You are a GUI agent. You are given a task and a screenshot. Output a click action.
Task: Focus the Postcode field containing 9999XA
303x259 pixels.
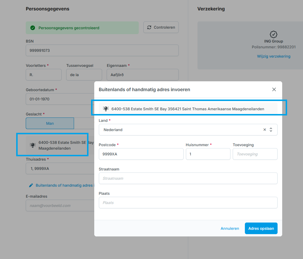click(141, 154)
